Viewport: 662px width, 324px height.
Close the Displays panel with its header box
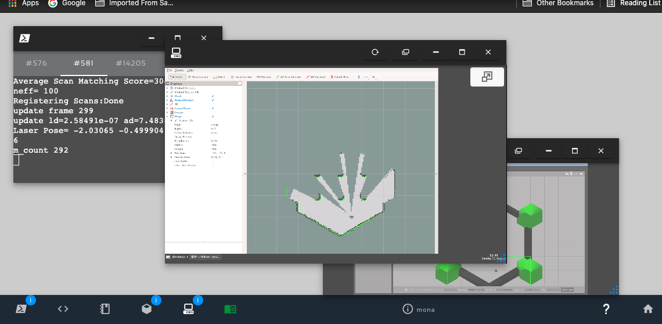pos(240,83)
